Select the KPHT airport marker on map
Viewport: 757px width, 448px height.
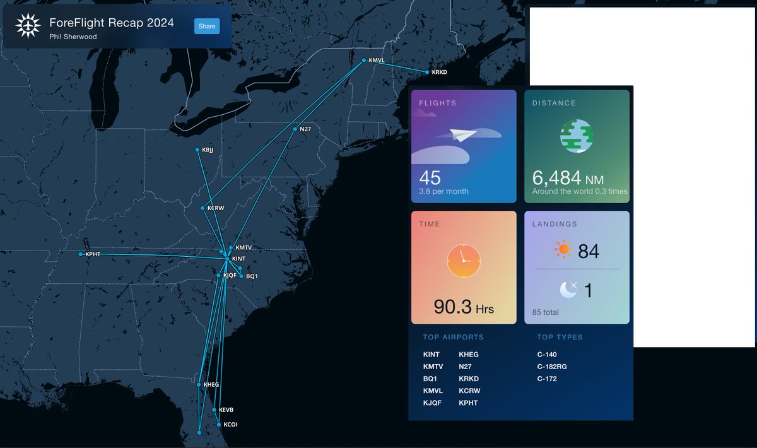[x=81, y=254]
